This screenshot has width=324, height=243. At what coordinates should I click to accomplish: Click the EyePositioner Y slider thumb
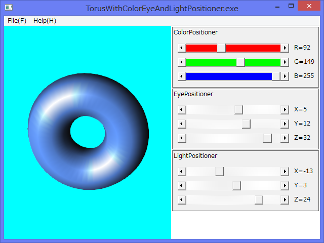pyautogui.click(x=246, y=124)
